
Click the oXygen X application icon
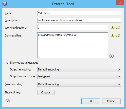click(x=5, y=4)
